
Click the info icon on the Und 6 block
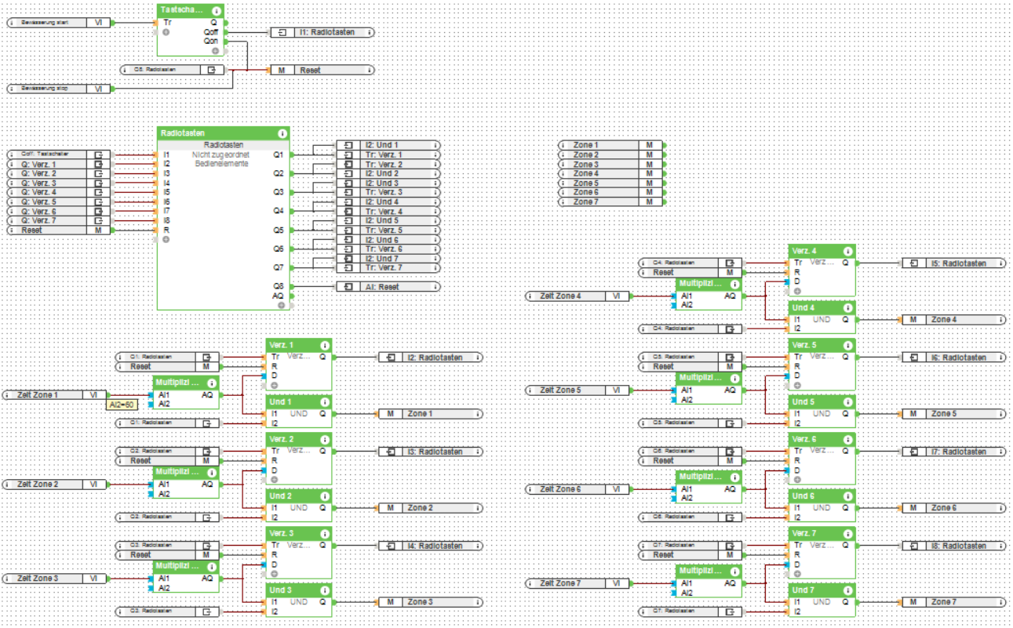(x=847, y=496)
